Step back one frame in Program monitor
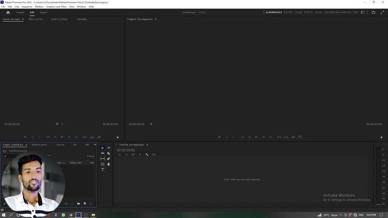The image size is (388, 218). (x=249, y=137)
